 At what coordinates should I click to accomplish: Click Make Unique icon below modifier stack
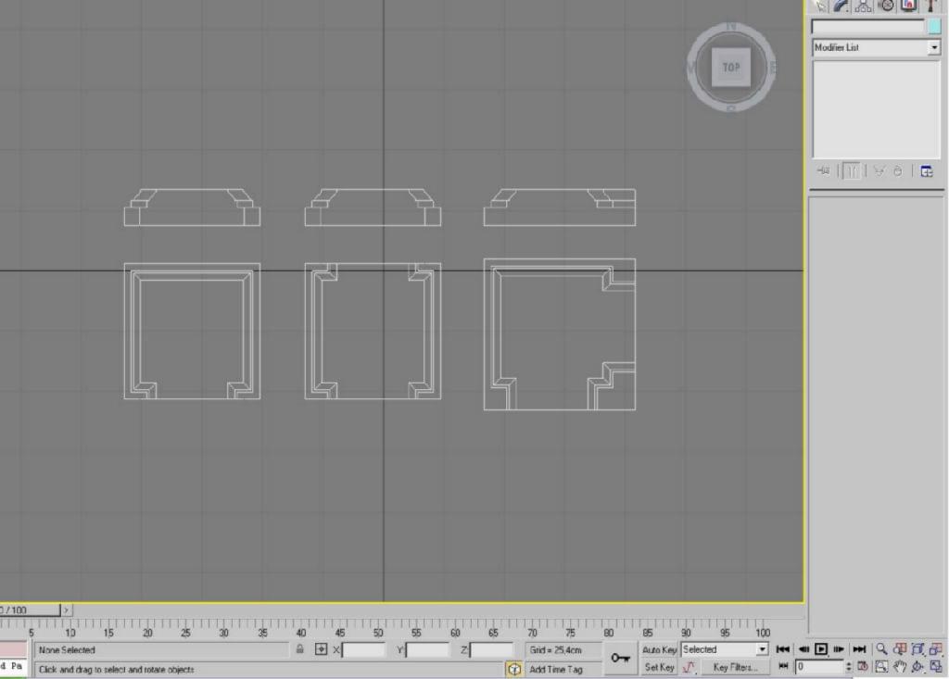click(879, 171)
